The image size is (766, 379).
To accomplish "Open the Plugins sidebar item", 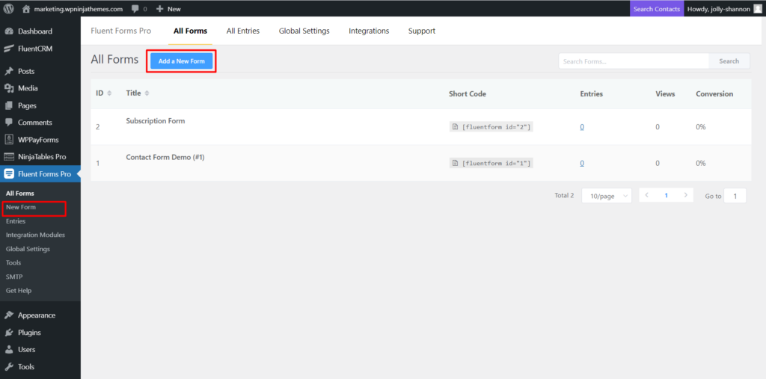I will (29, 333).
